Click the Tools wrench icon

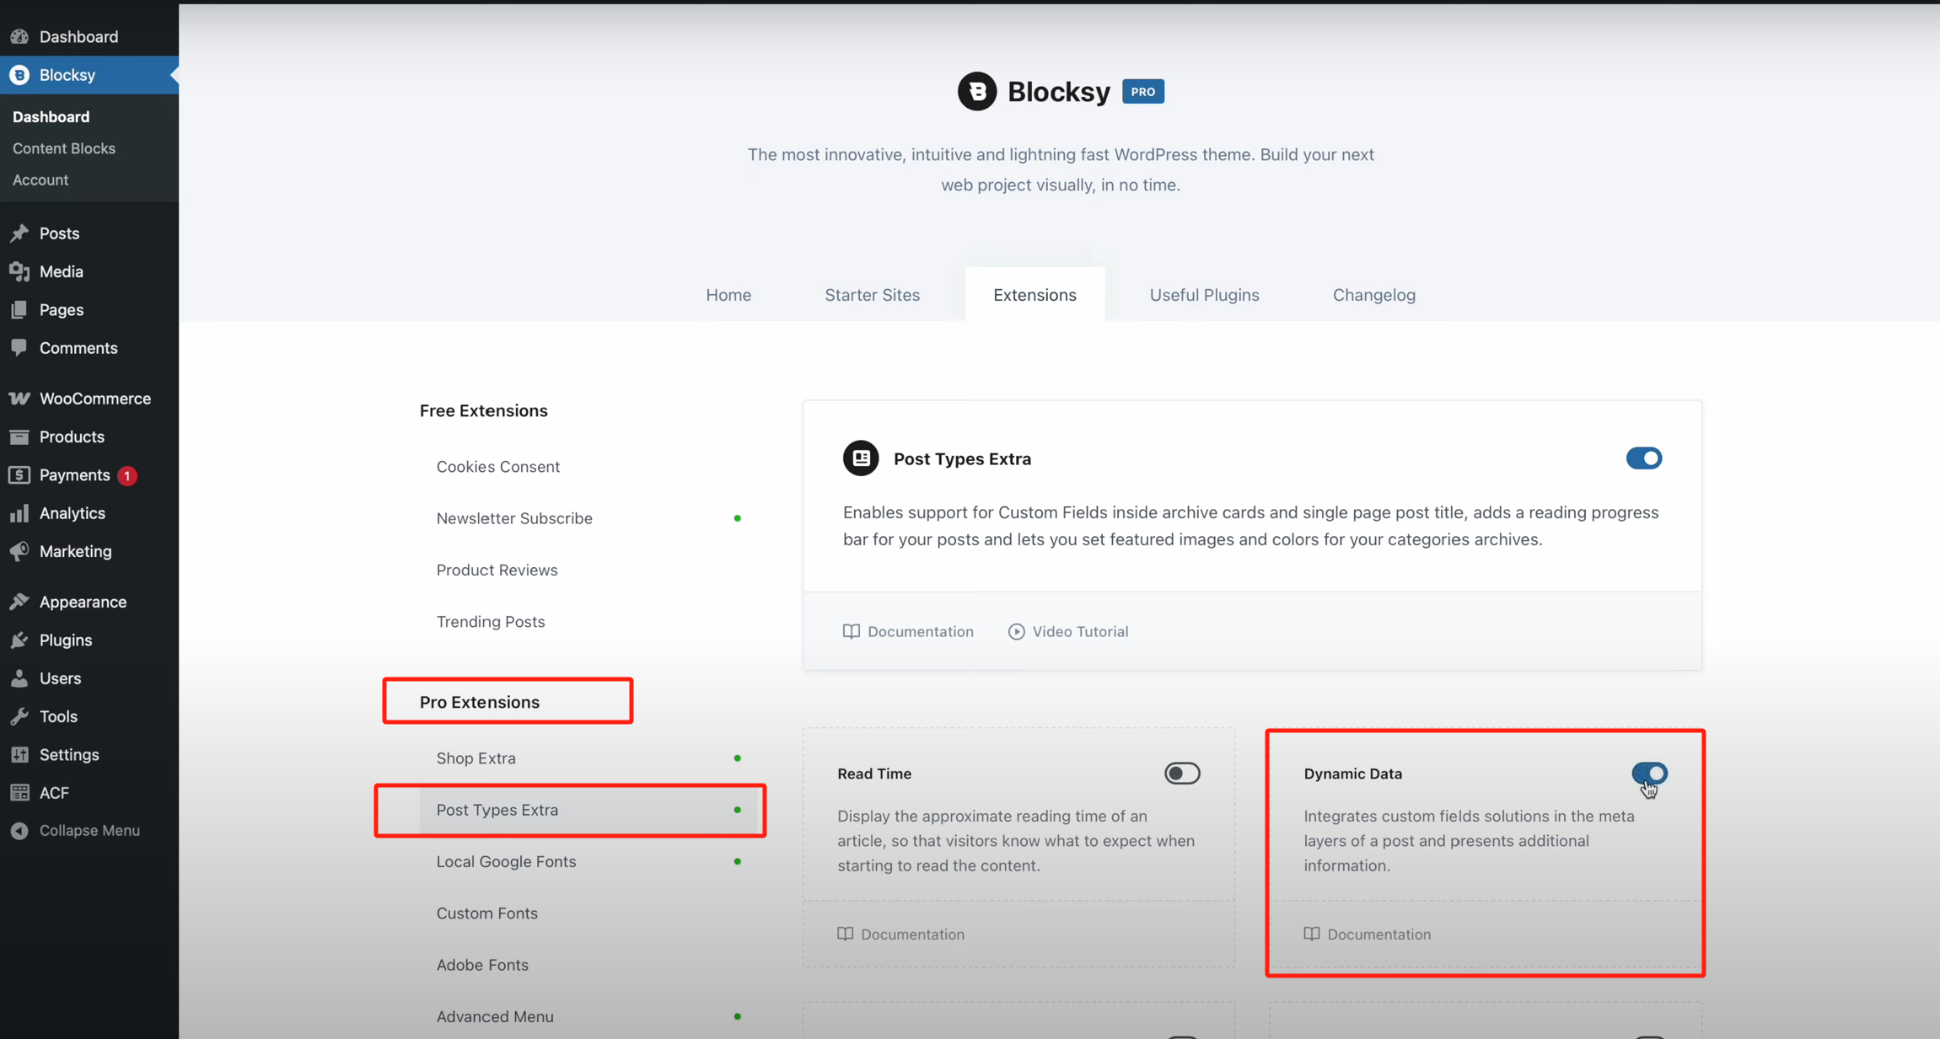[x=19, y=715]
